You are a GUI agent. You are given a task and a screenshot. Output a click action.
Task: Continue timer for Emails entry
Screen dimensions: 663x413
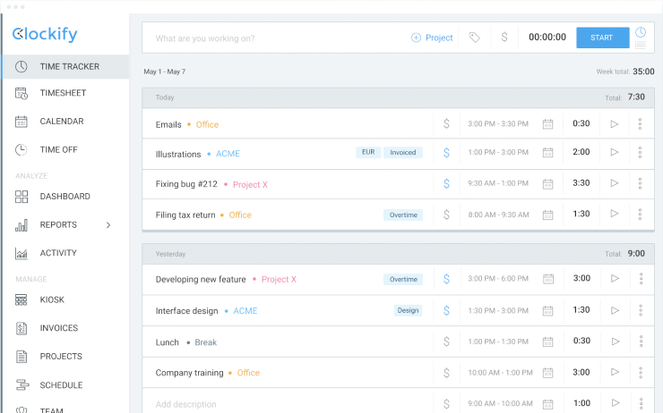tap(615, 124)
